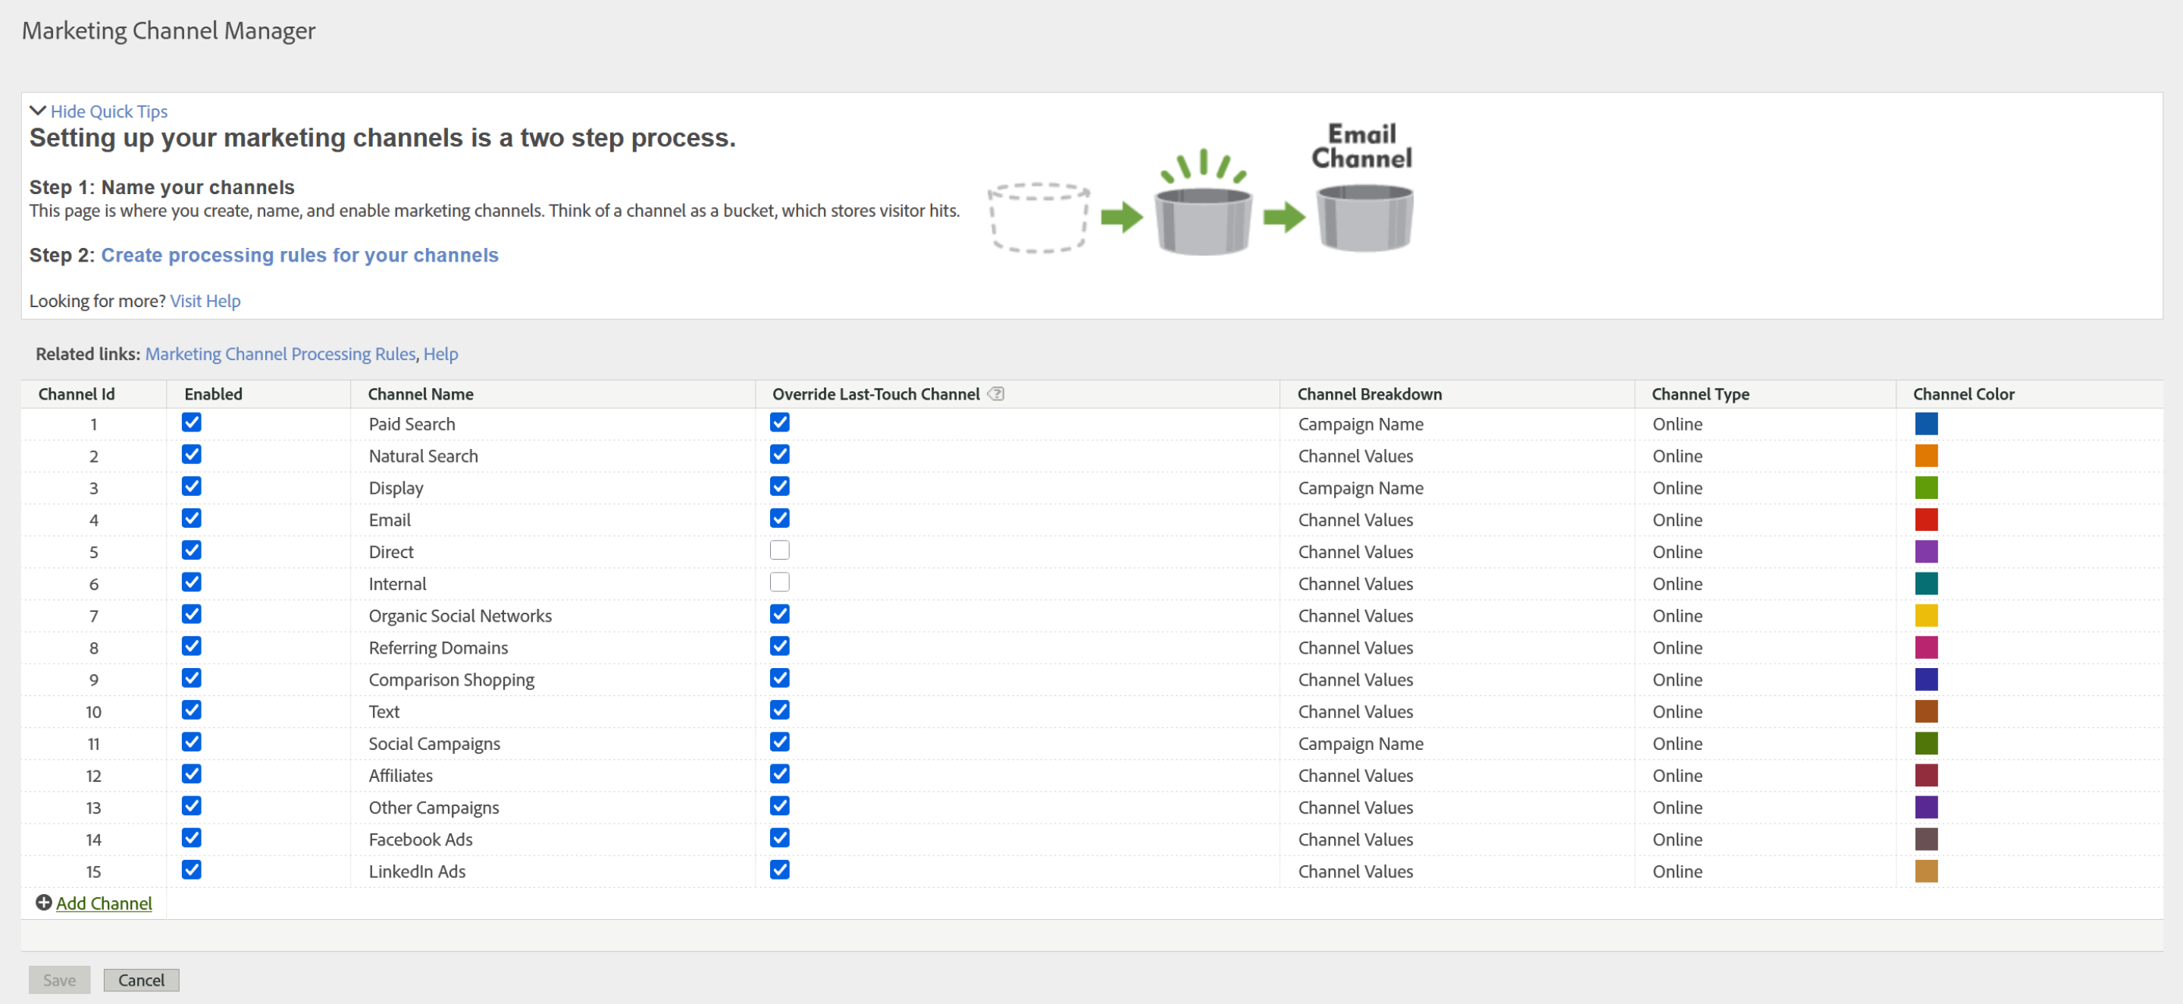Viewport: 2183px width, 1004px height.
Task: Check Override Last-Touch for Direct
Action: coord(780,551)
